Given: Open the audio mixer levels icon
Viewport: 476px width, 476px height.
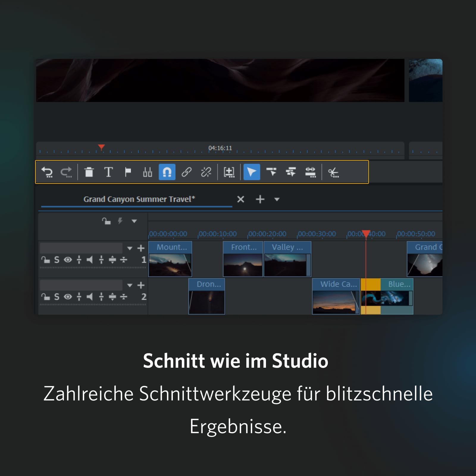Looking at the screenshot, I should pos(147,172).
